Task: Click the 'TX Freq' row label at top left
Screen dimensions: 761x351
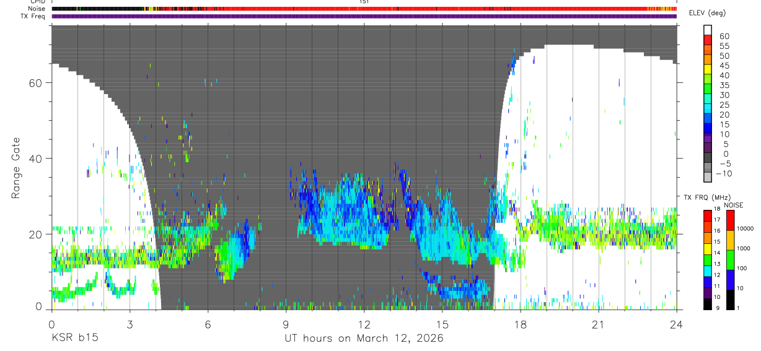Action: (33, 16)
